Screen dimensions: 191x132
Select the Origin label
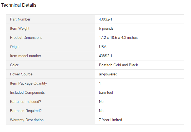coord(15,47)
